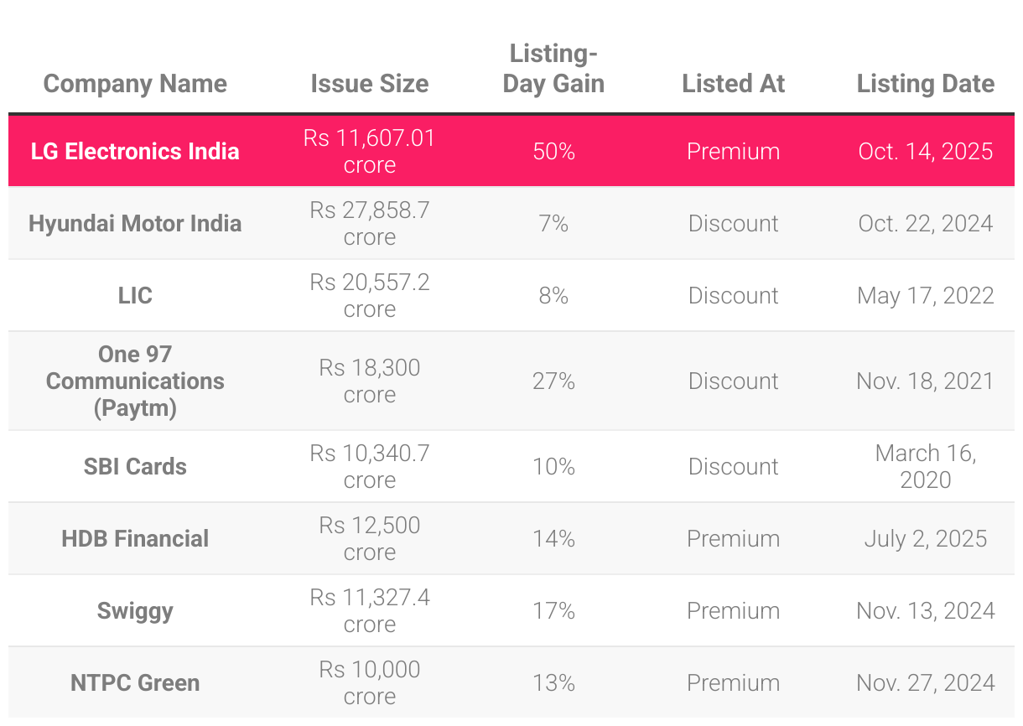The height and width of the screenshot is (726, 1023).
Task: Click the Issue Size column header
Action: pyautogui.click(x=370, y=84)
